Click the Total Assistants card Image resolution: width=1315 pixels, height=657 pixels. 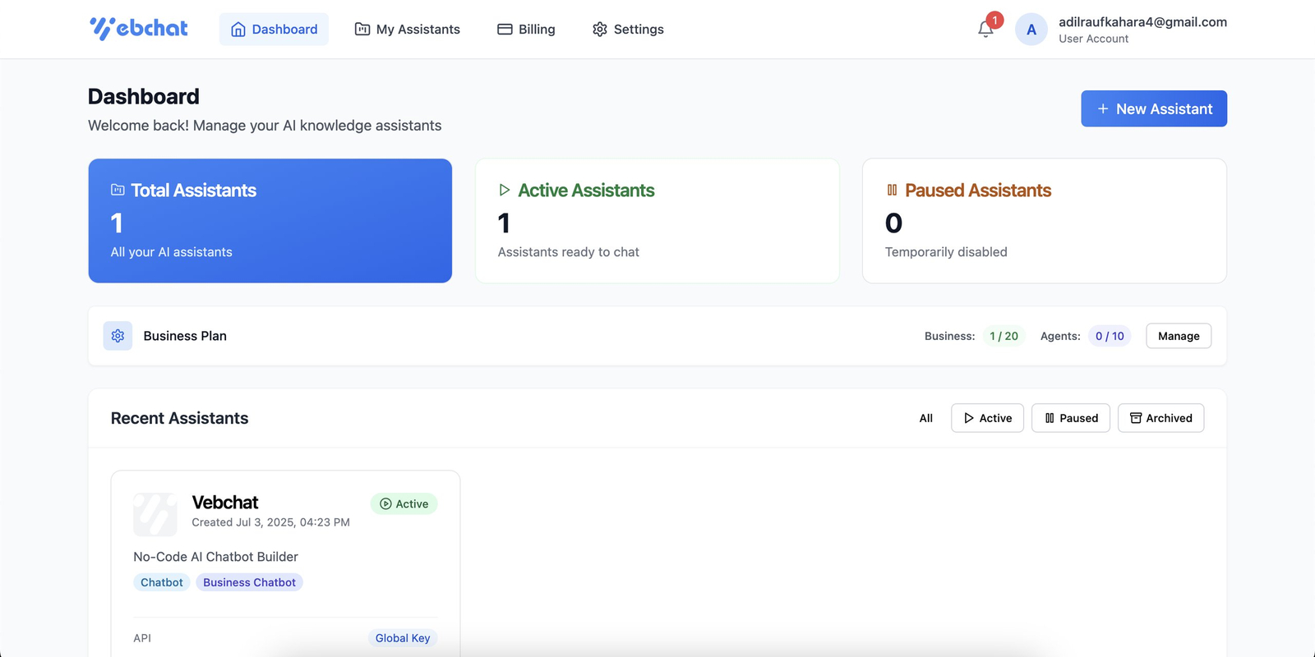click(x=270, y=221)
